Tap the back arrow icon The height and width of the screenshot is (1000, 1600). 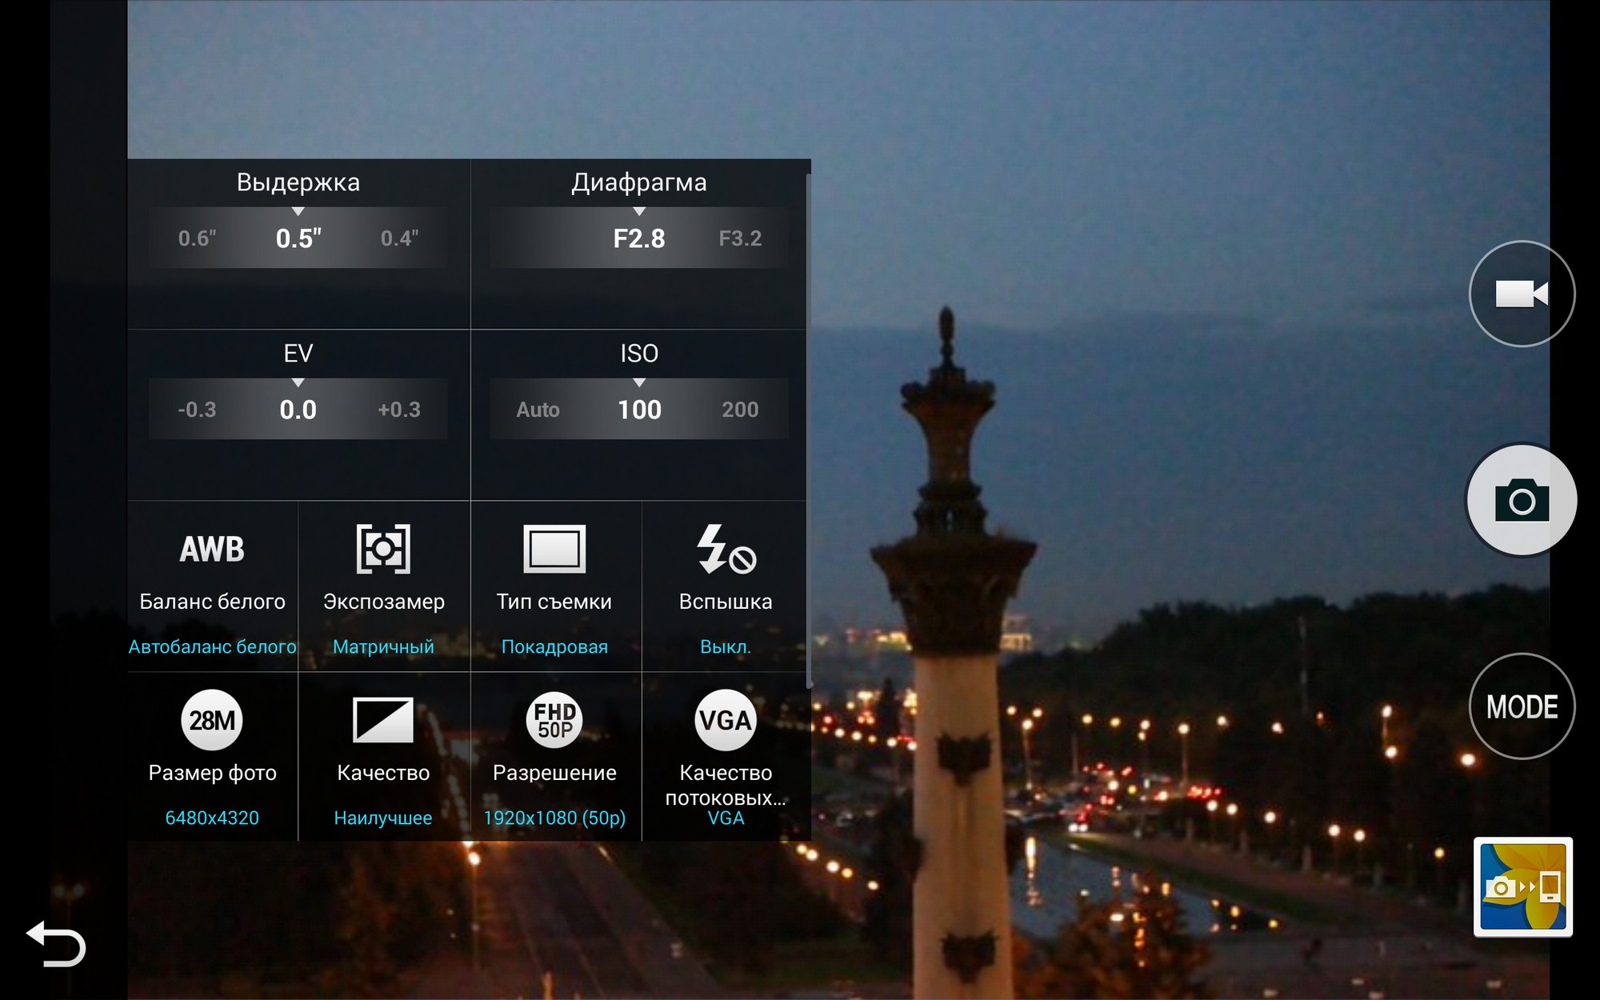(x=56, y=944)
